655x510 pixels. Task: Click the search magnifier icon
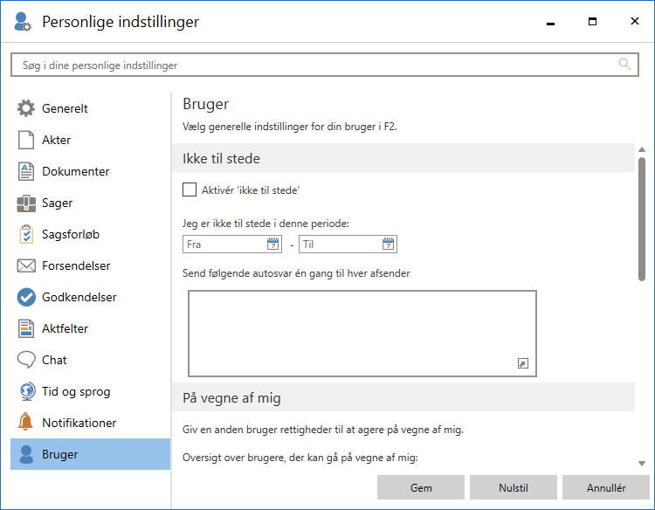click(x=624, y=65)
